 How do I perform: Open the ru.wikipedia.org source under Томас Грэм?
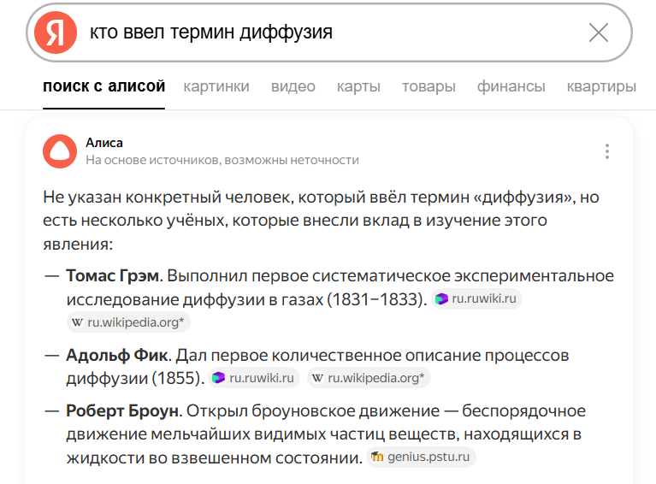click(128, 322)
